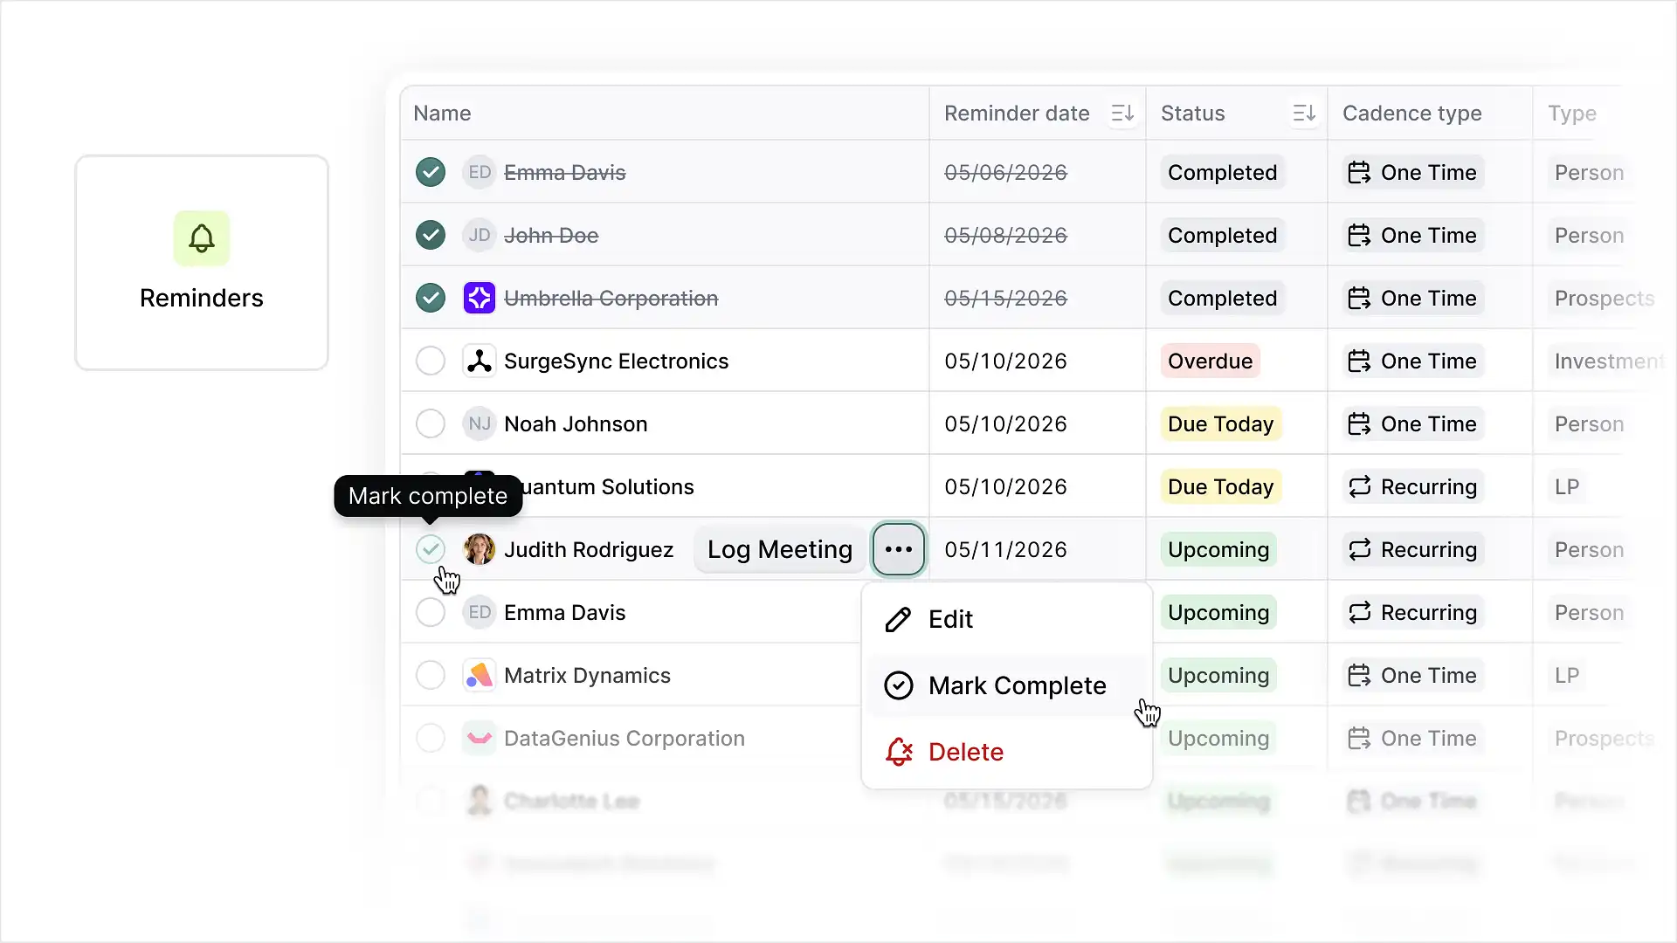
Task: Click the Log Meeting button
Action: click(x=779, y=549)
